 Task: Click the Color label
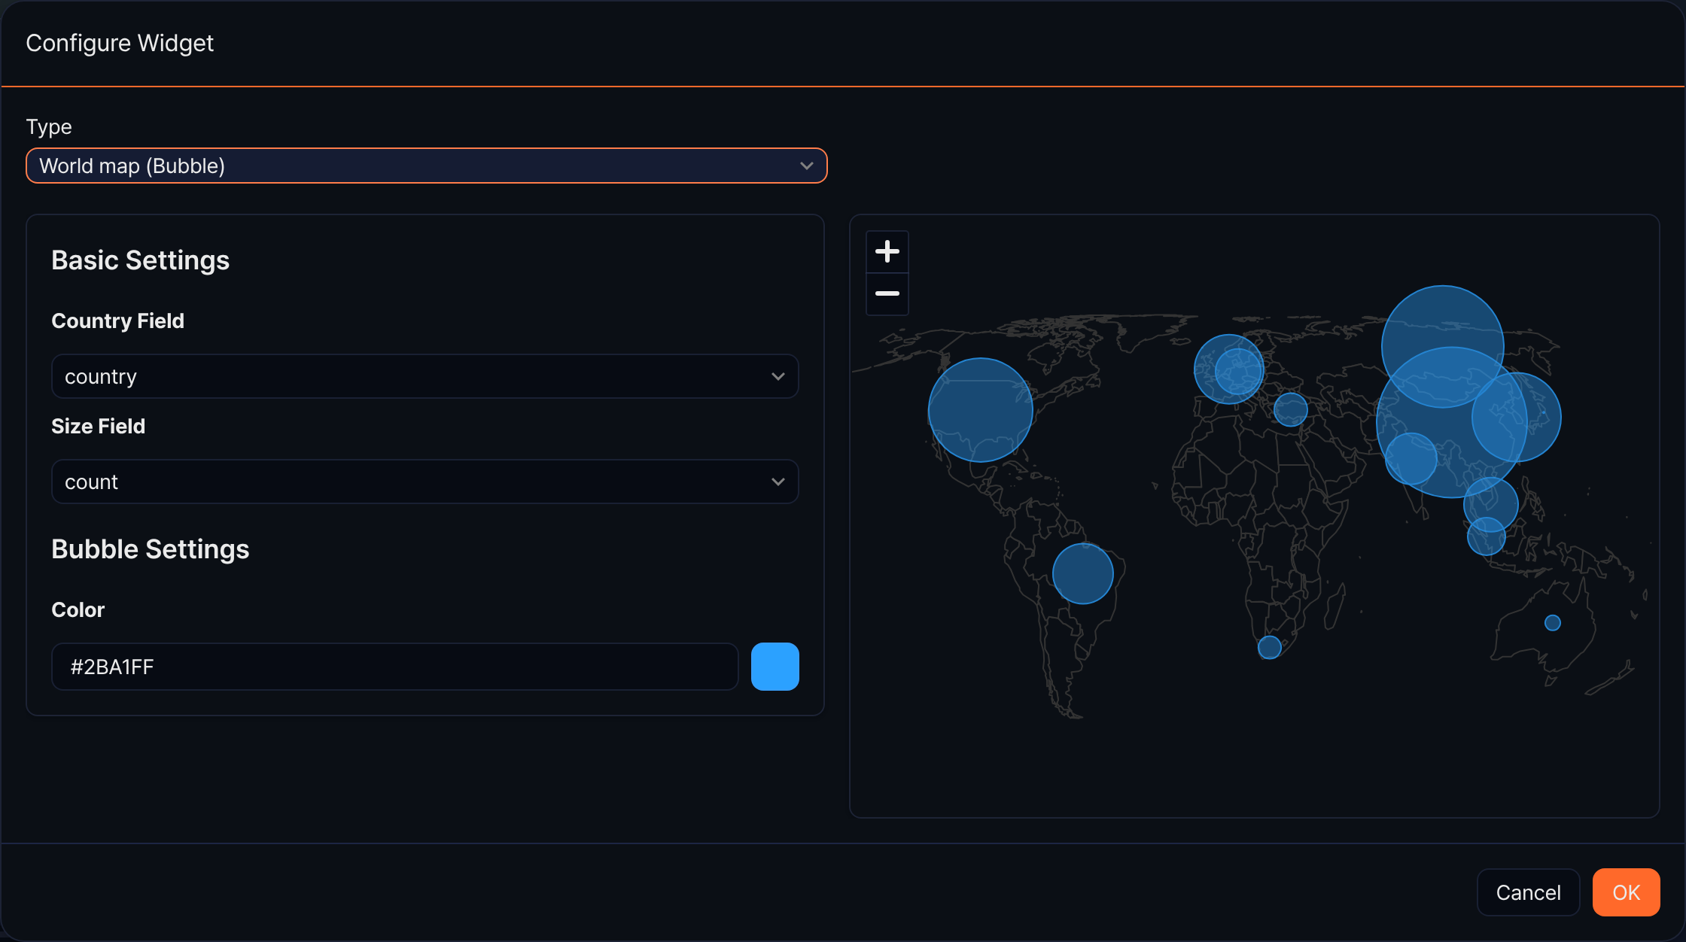click(x=78, y=609)
